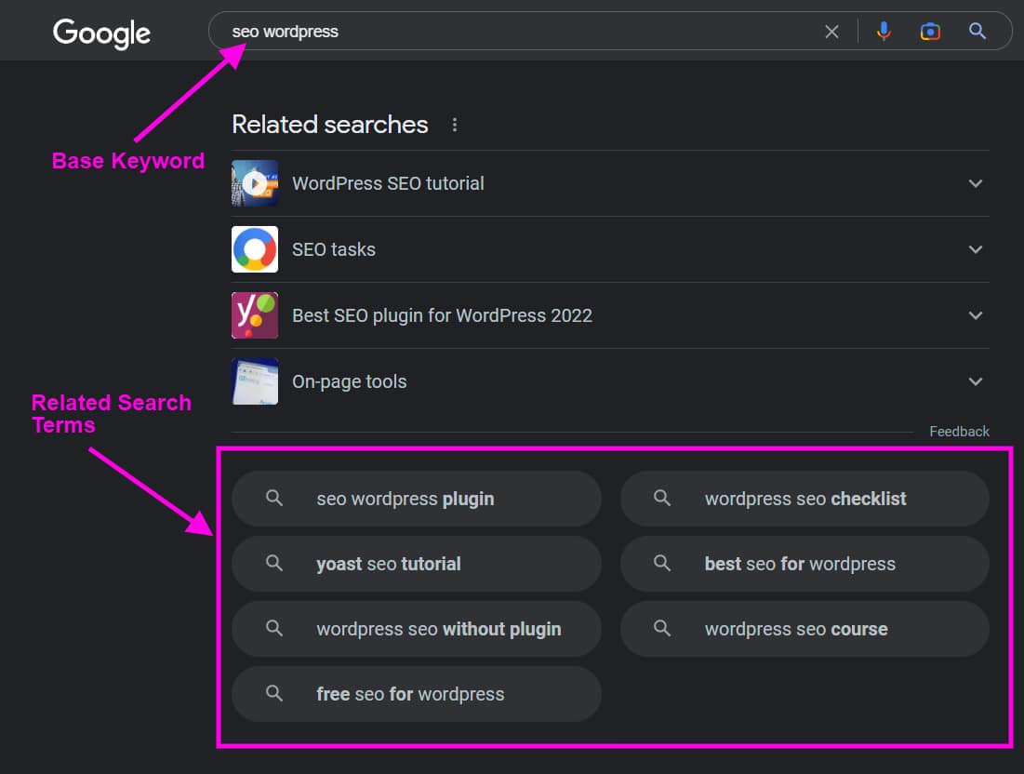Select the 'SEO tasks' related search text

334,249
